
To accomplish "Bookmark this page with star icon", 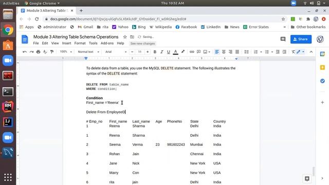I will pos(283,19).
